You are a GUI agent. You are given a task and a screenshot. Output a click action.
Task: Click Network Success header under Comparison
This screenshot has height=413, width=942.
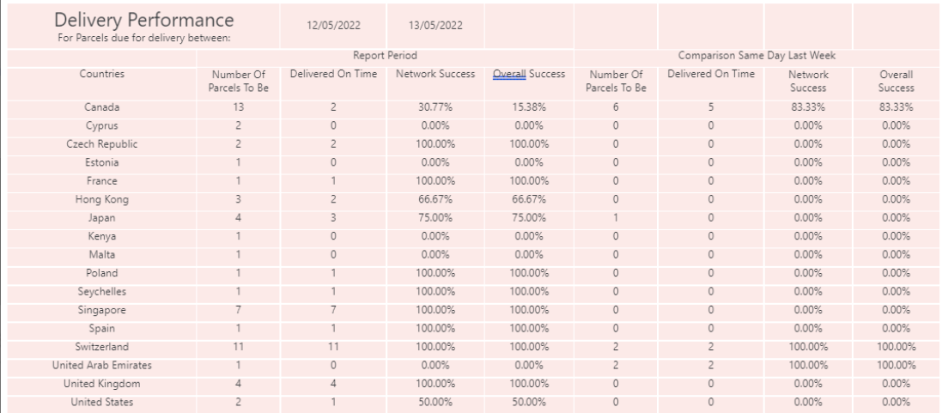[808, 81]
